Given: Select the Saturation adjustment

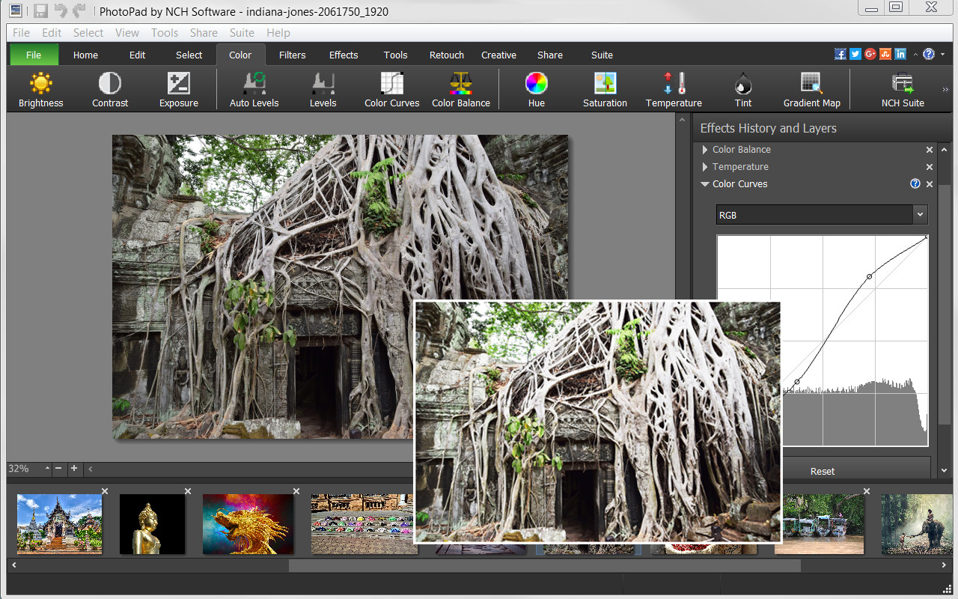Looking at the screenshot, I should (605, 88).
